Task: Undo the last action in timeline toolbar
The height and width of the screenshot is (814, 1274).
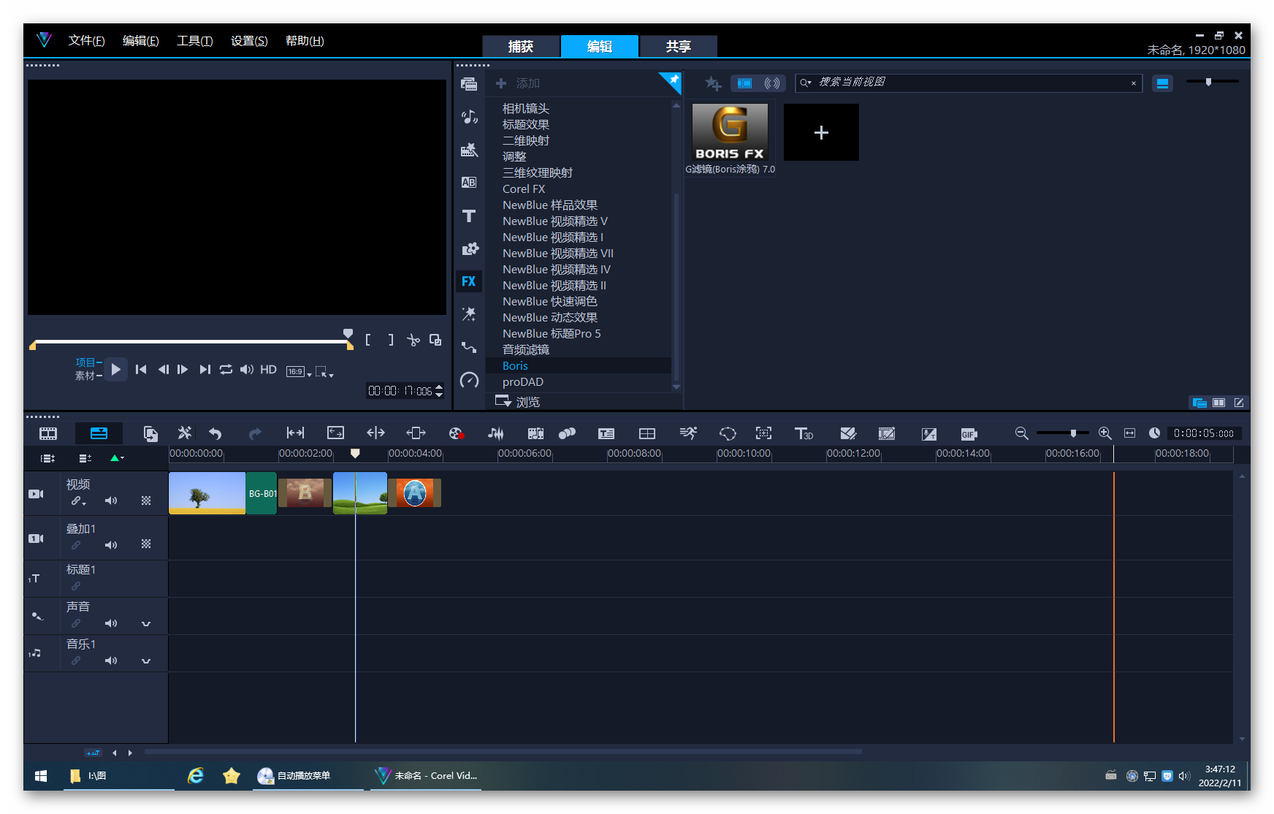Action: coord(215,433)
